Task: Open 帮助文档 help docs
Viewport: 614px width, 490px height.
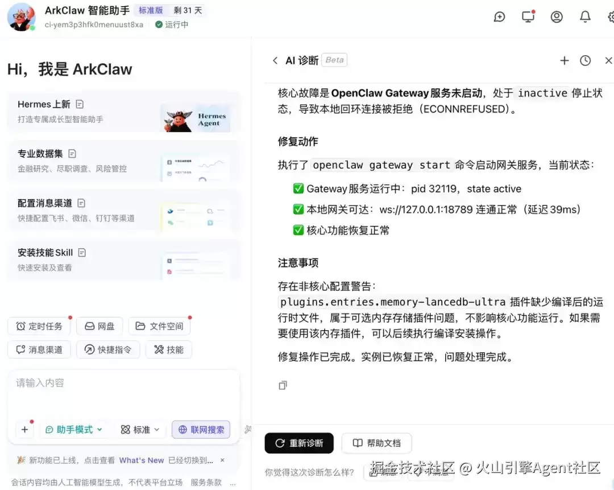Action: 377,443
